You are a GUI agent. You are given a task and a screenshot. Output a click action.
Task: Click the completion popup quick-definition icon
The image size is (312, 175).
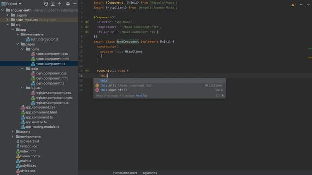pos(218,95)
